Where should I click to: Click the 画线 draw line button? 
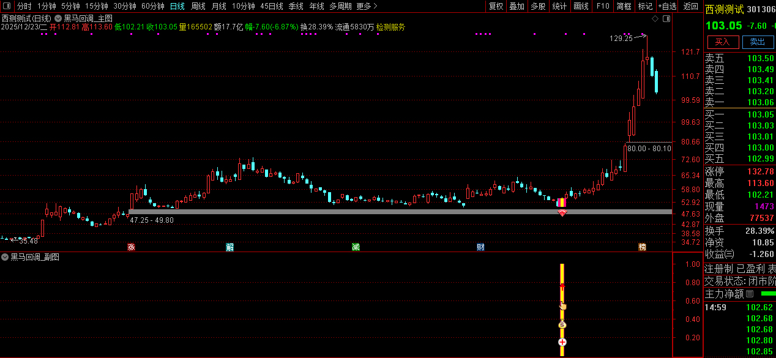pos(581,6)
